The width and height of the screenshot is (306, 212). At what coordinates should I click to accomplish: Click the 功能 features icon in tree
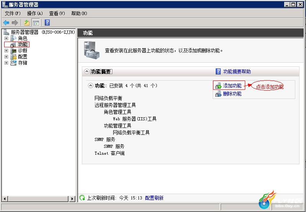[x=13, y=45]
